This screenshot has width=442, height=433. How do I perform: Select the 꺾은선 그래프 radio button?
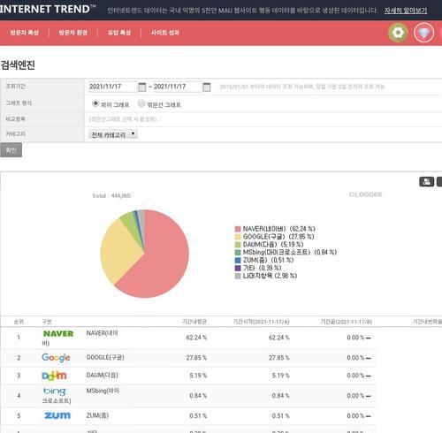141,103
